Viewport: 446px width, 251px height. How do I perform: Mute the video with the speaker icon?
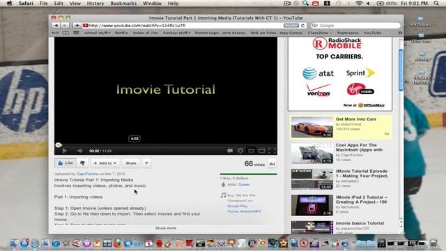[x=80, y=151]
